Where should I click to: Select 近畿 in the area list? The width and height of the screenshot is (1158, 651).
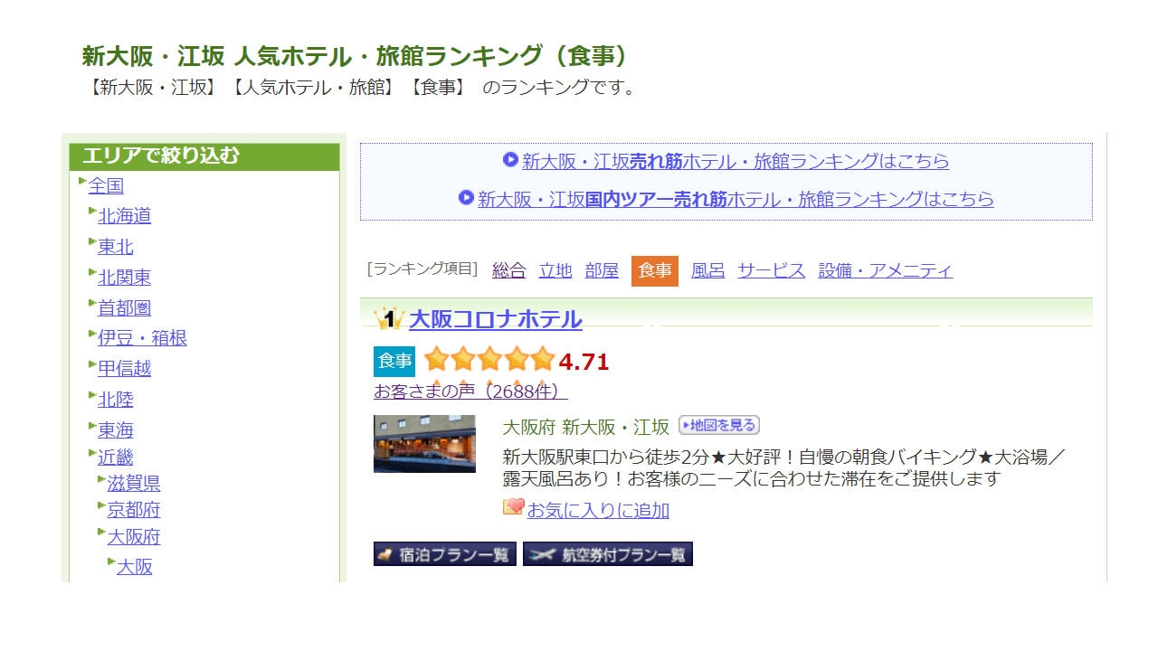(115, 458)
